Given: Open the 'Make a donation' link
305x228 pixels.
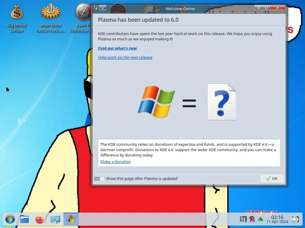Looking at the screenshot, I should tap(116, 161).
